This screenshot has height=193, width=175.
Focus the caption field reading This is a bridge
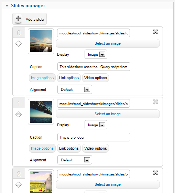pos(94,137)
